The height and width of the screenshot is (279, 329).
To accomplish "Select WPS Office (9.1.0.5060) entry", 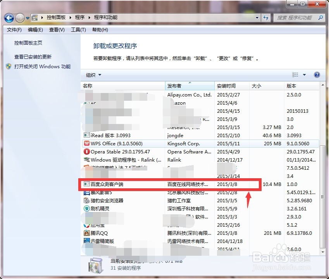I will [200, 144].
